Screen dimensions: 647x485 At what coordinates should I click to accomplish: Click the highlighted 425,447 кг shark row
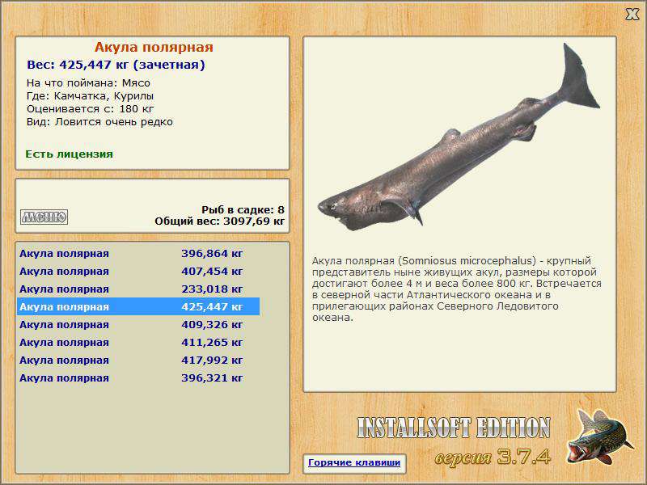click(138, 307)
